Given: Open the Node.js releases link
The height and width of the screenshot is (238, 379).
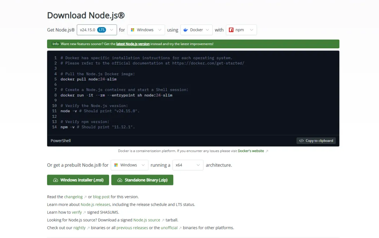Looking at the screenshot, I should (x=95, y=204).
